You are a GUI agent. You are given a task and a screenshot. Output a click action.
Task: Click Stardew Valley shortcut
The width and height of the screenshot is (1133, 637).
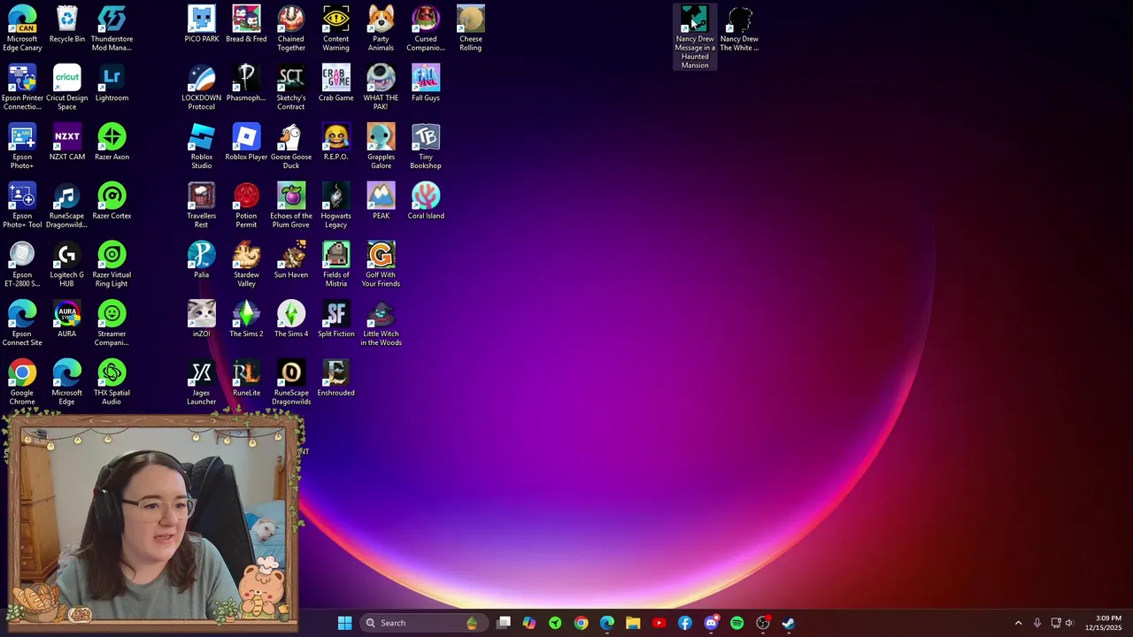click(246, 265)
